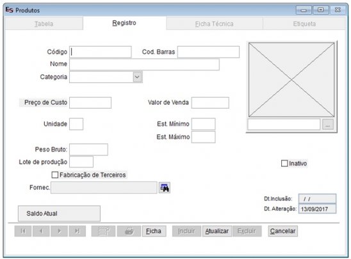Expand the Categoria dropdown arrow
Screen dimensions: 351x259
[137, 77]
